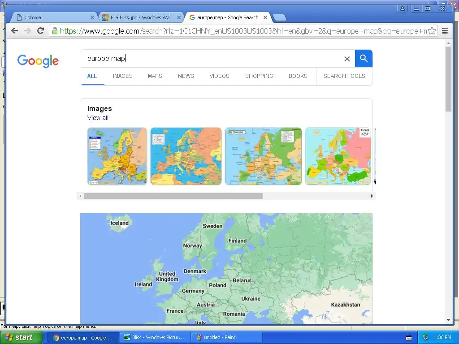Select 'europe map - Google' taskbar button

click(83, 338)
